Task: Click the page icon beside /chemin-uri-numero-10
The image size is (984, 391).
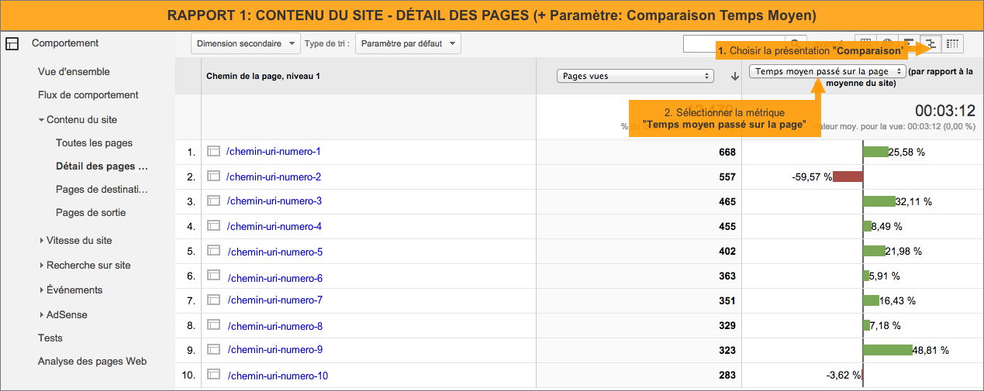Action: click(x=214, y=376)
